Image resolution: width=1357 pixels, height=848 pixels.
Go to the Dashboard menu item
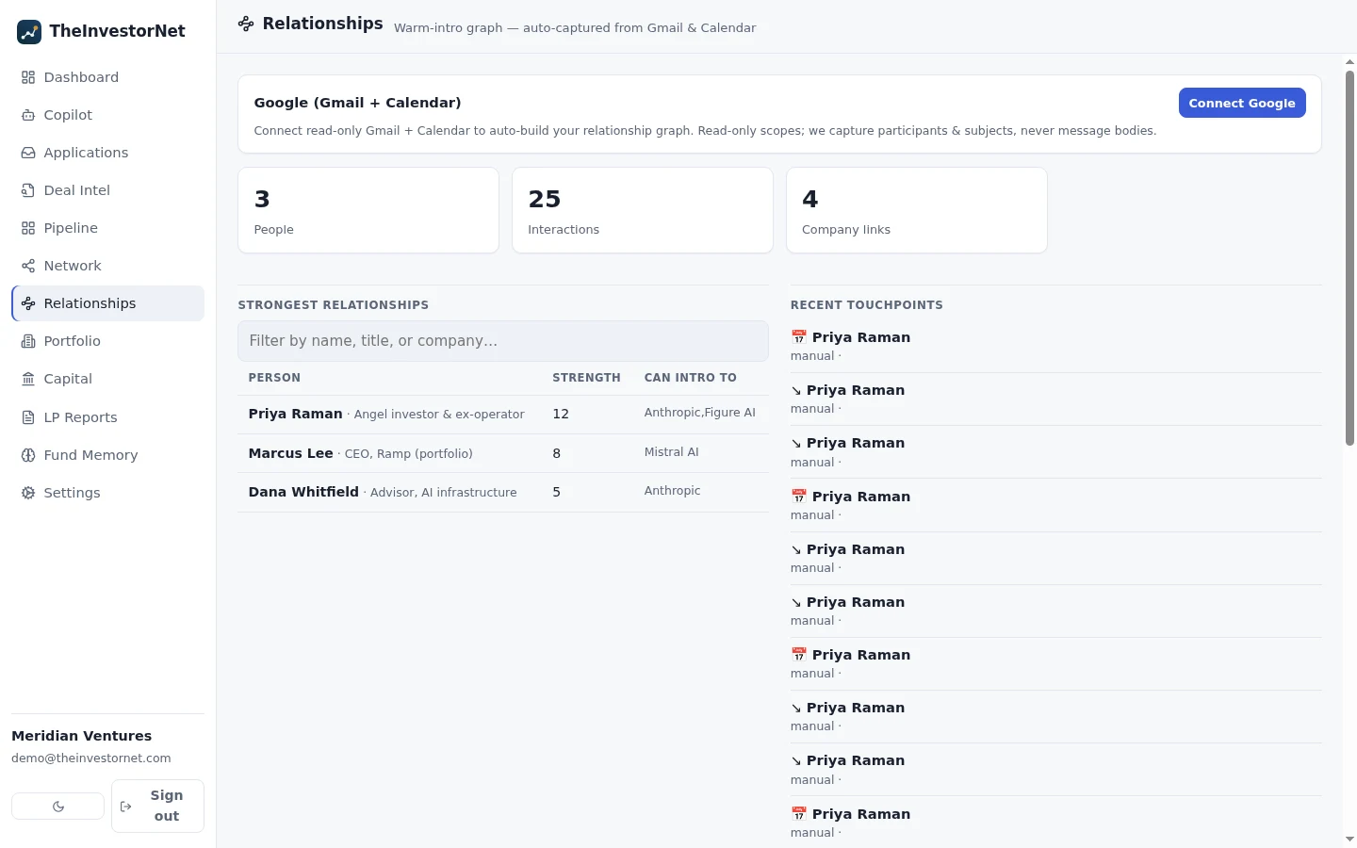(107, 77)
